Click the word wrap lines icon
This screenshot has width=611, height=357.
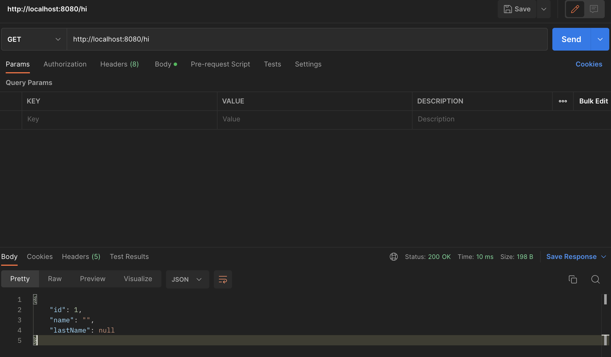pos(223,279)
